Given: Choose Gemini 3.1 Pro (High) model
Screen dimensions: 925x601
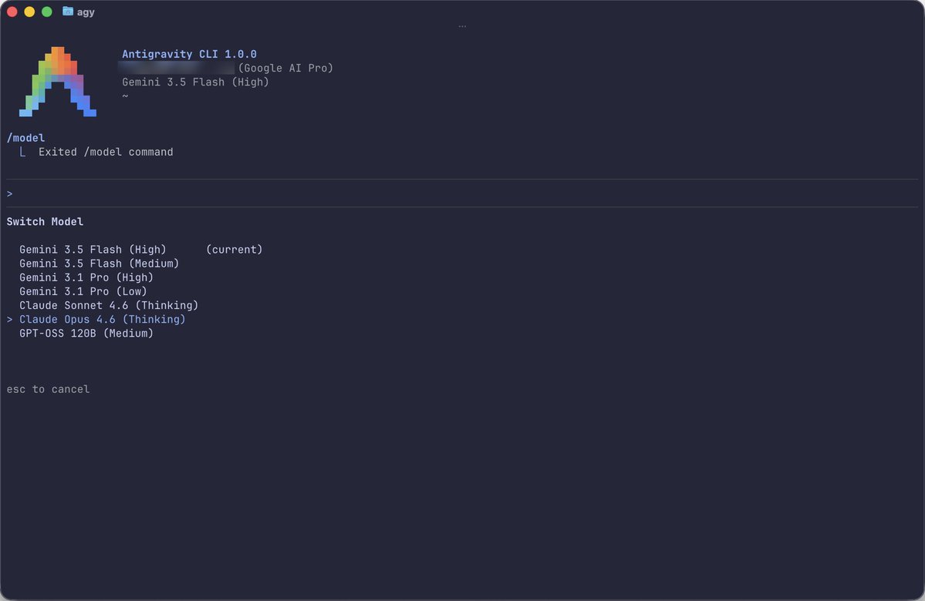Looking at the screenshot, I should point(86,277).
